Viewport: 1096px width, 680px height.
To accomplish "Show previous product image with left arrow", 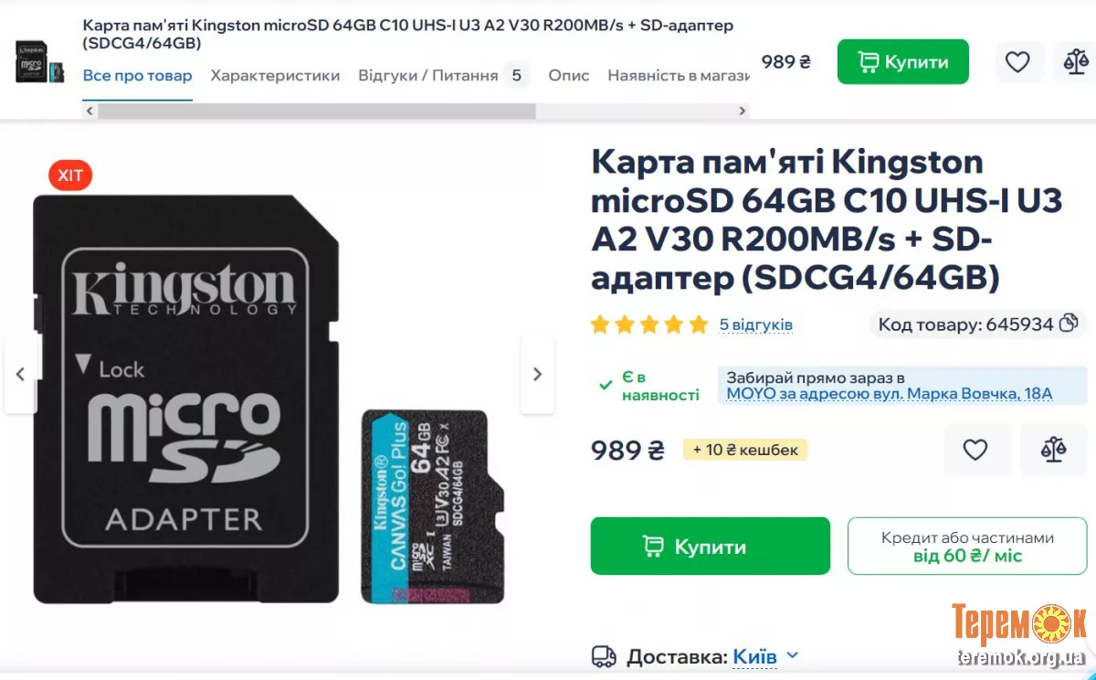I will point(20,374).
